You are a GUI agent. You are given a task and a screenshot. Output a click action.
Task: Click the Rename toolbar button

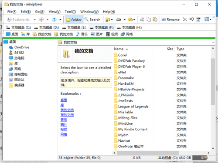[170, 20]
